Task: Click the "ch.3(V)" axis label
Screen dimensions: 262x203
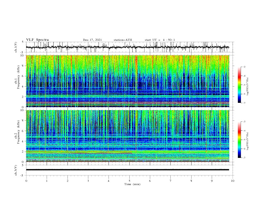Action: point(16,170)
